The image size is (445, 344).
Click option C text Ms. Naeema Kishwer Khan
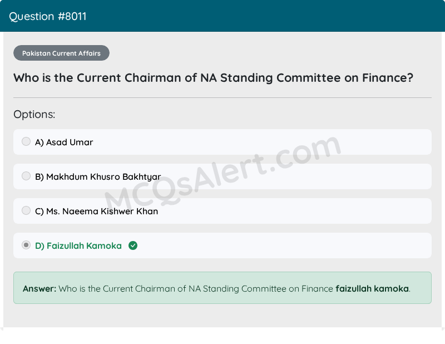(96, 212)
